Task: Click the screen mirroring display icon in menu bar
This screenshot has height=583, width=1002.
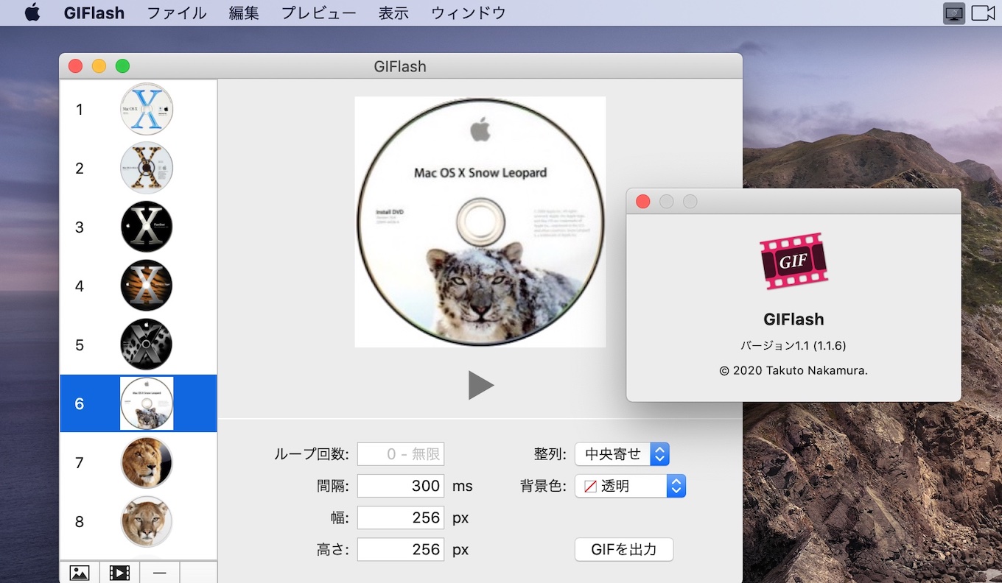Action: click(954, 13)
